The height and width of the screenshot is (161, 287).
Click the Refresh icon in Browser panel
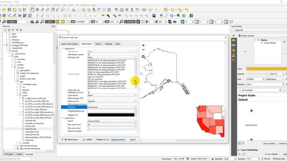9,30
